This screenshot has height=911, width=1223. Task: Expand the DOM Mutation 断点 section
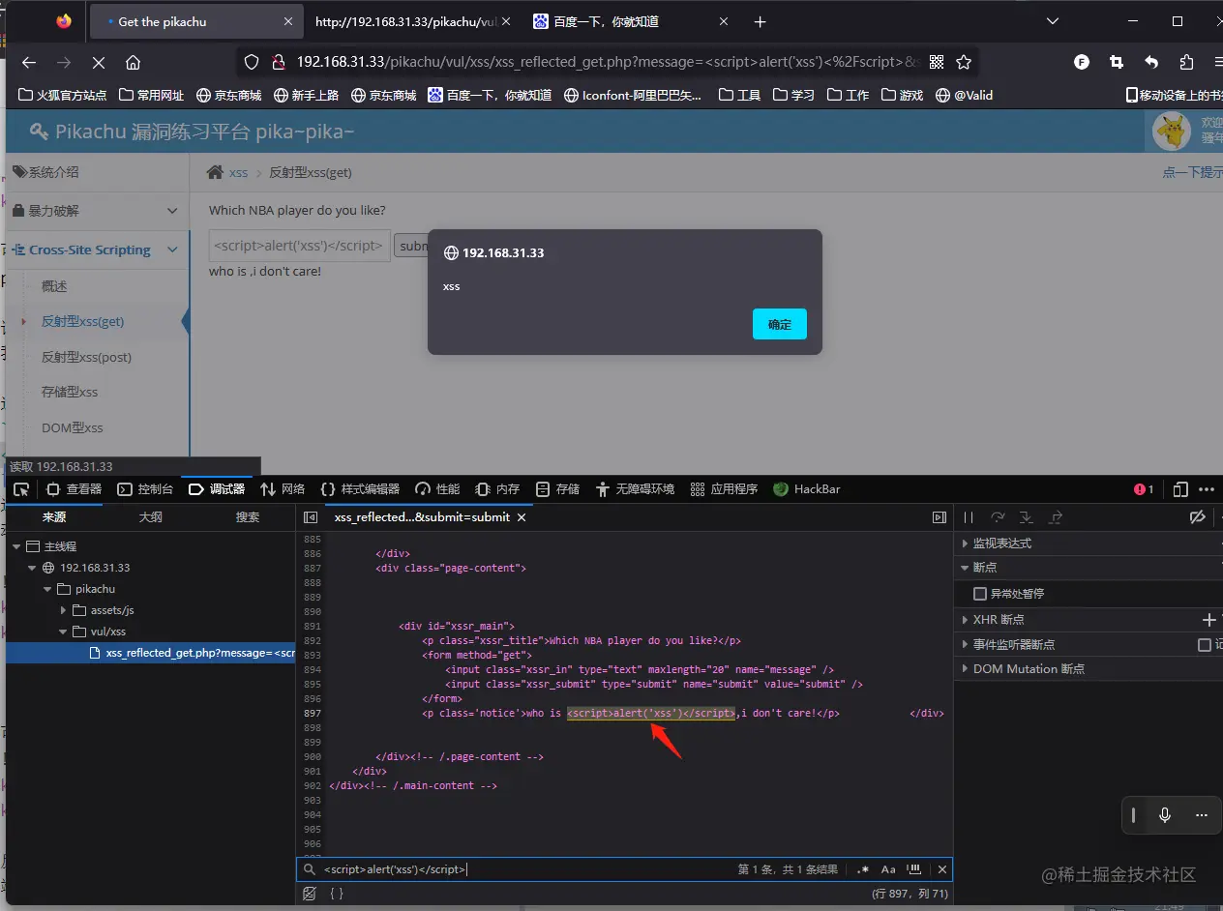tap(966, 668)
